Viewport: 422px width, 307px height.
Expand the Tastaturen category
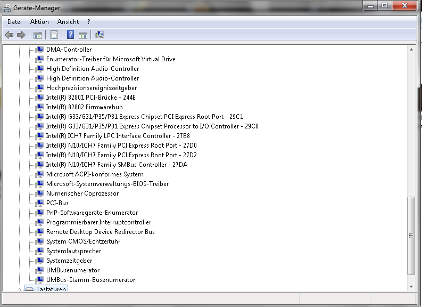click(x=20, y=289)
